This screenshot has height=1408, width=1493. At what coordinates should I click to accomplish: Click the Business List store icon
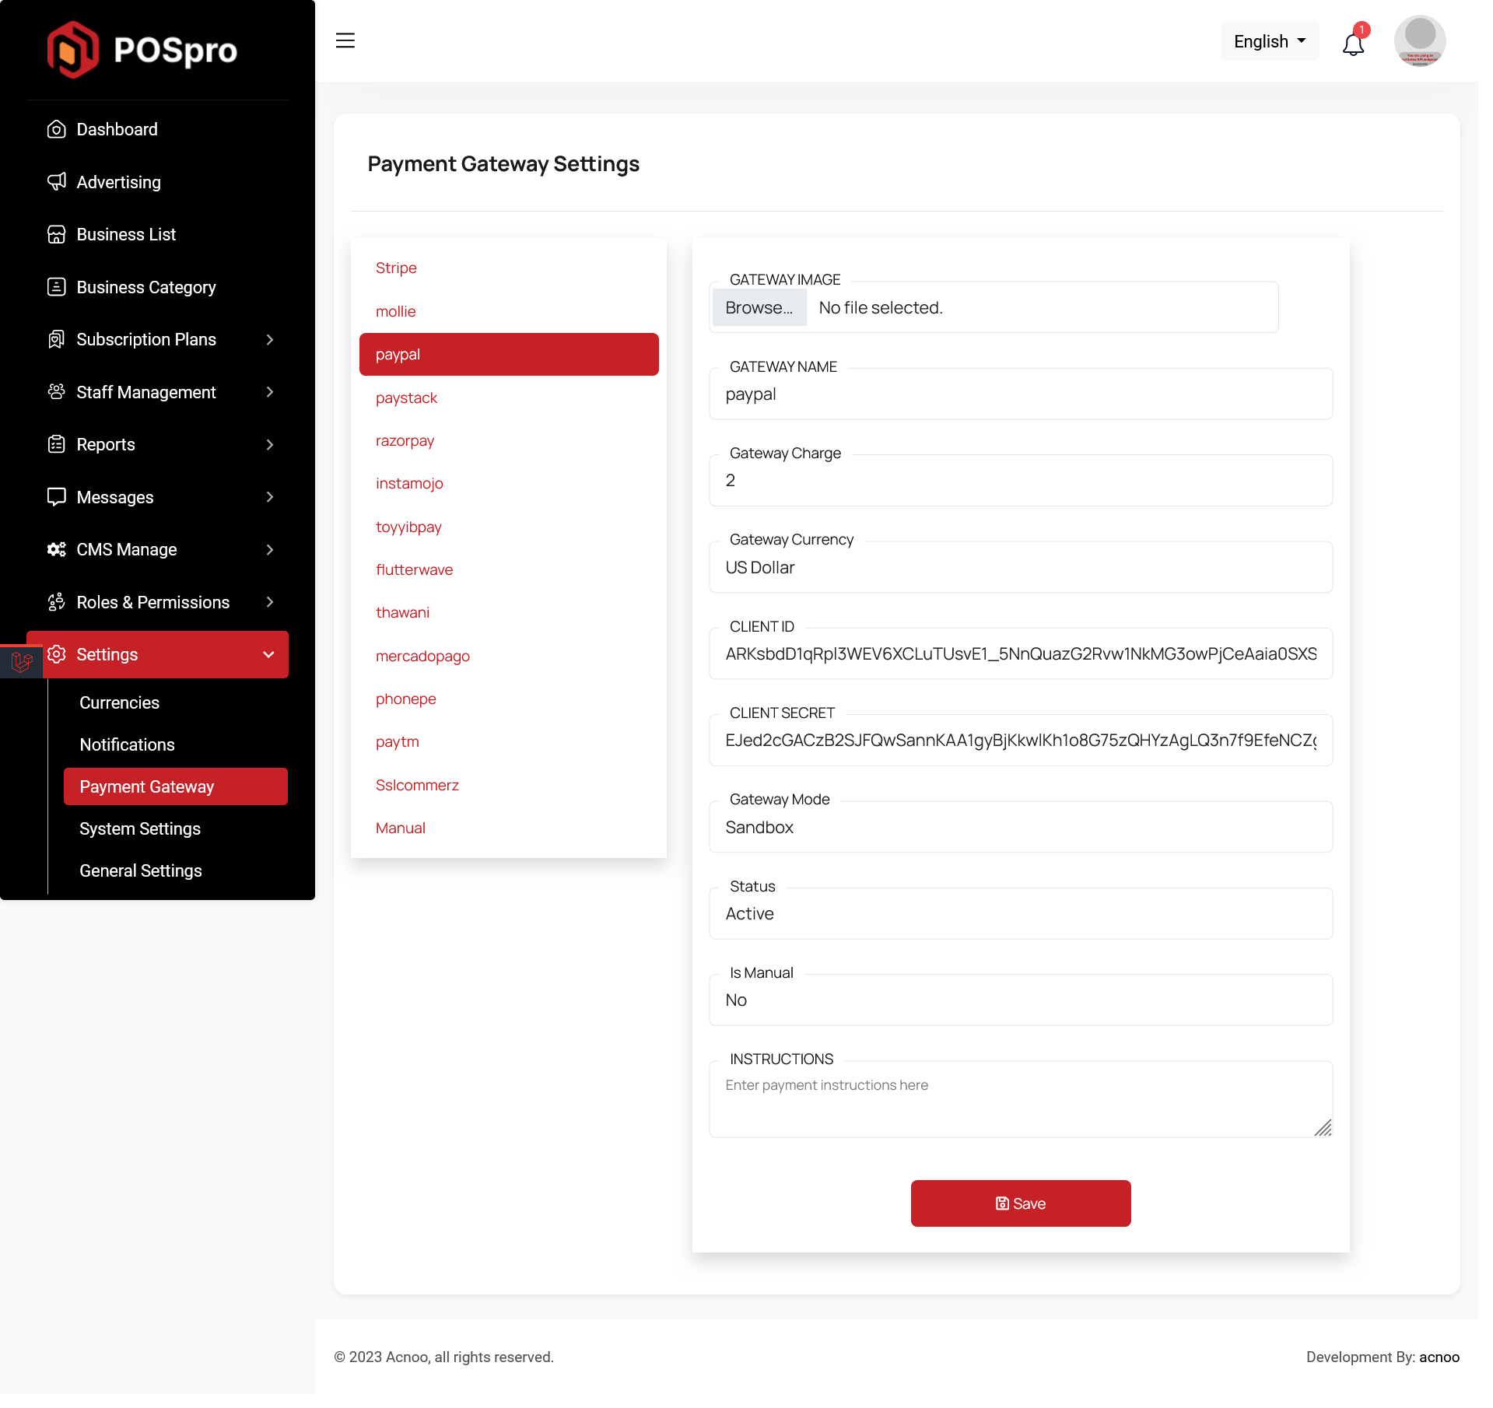click(x=56, y=234)
